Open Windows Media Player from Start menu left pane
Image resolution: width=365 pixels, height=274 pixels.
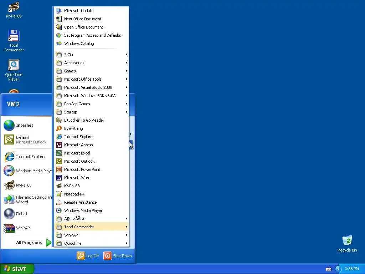click(x=27, y=171)
